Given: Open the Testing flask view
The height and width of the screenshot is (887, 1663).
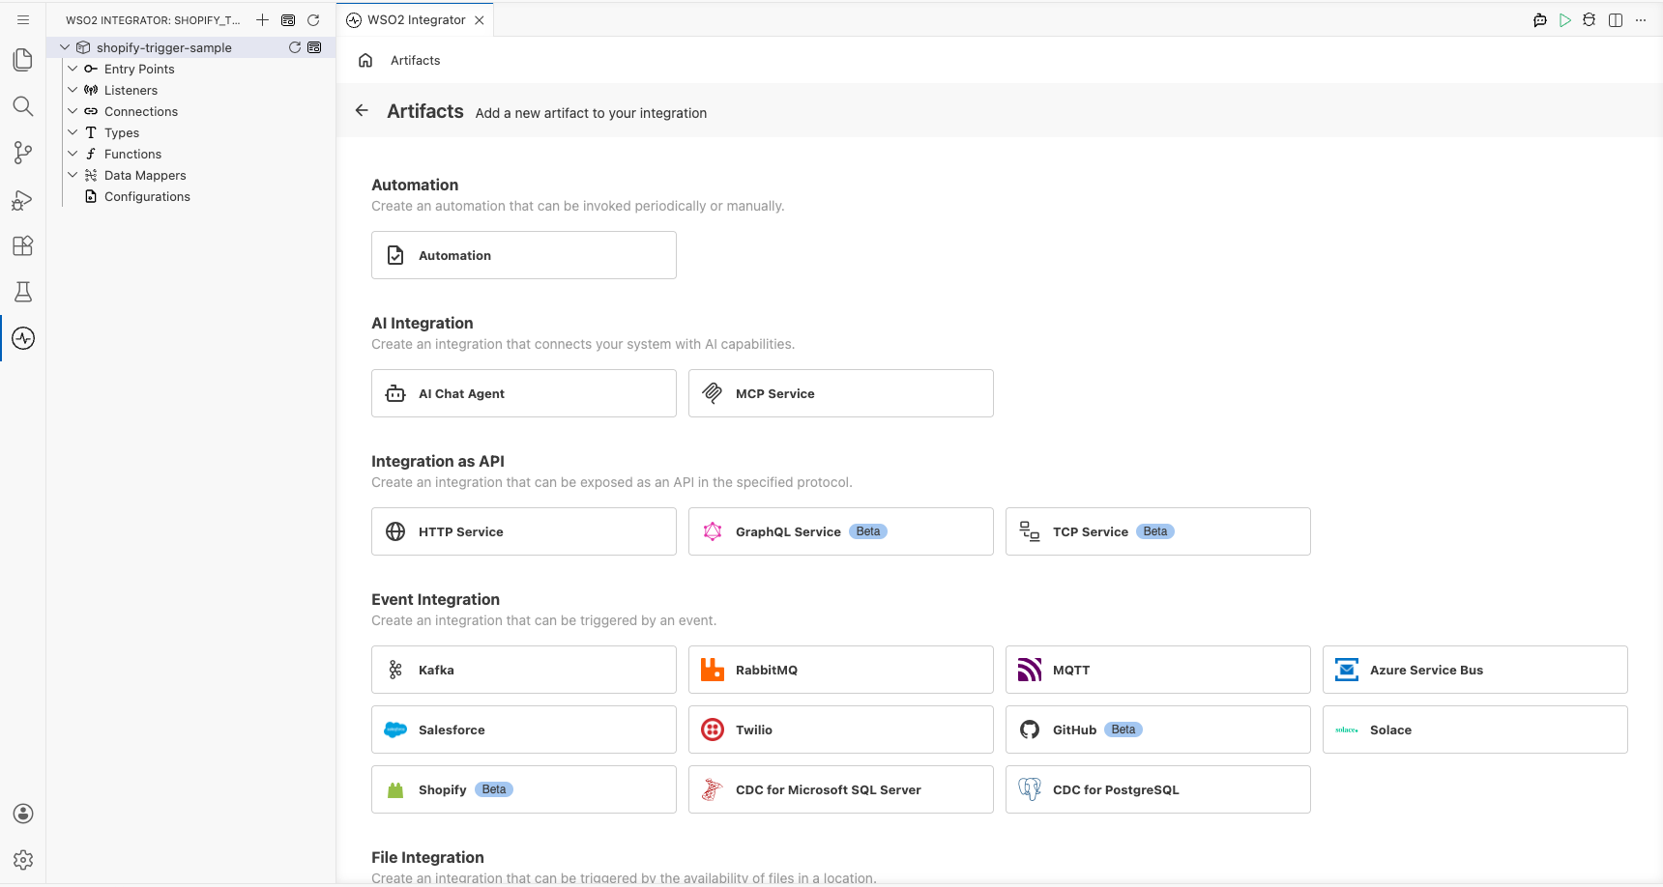Looking at the screenshot, I should click(23, 292).
